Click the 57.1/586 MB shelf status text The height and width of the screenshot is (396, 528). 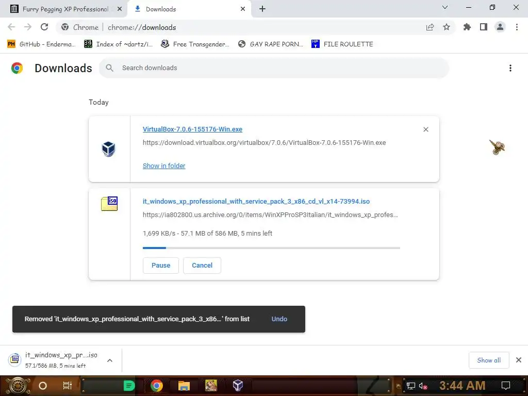click(56, 366)
